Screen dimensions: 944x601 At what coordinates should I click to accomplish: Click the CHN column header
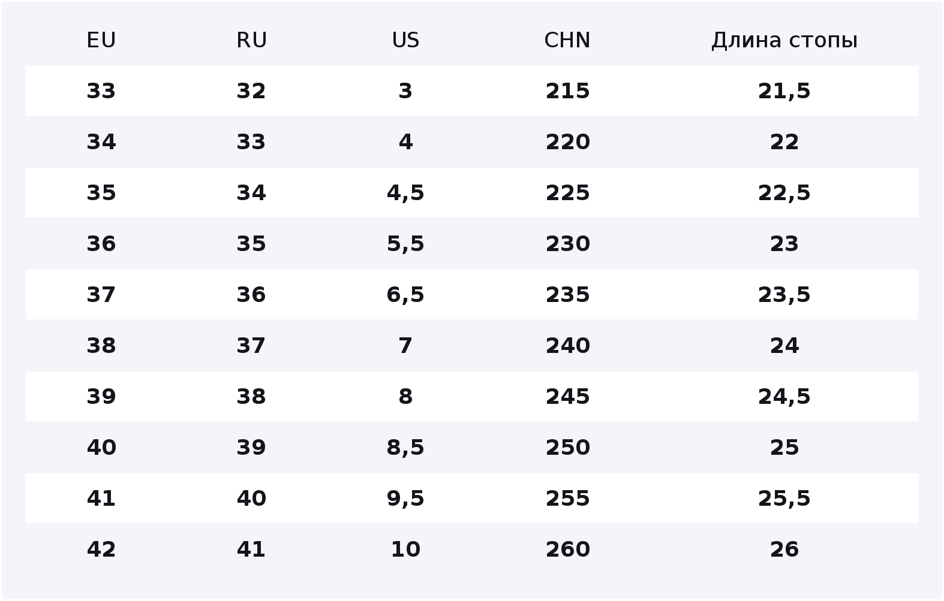567,40
